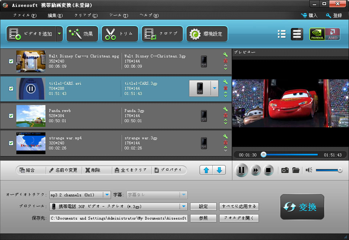Image resolution: width=349 pixels, height=240 pixels.
Task: Click the snapshot camera icon
Action: click(285, 170)
